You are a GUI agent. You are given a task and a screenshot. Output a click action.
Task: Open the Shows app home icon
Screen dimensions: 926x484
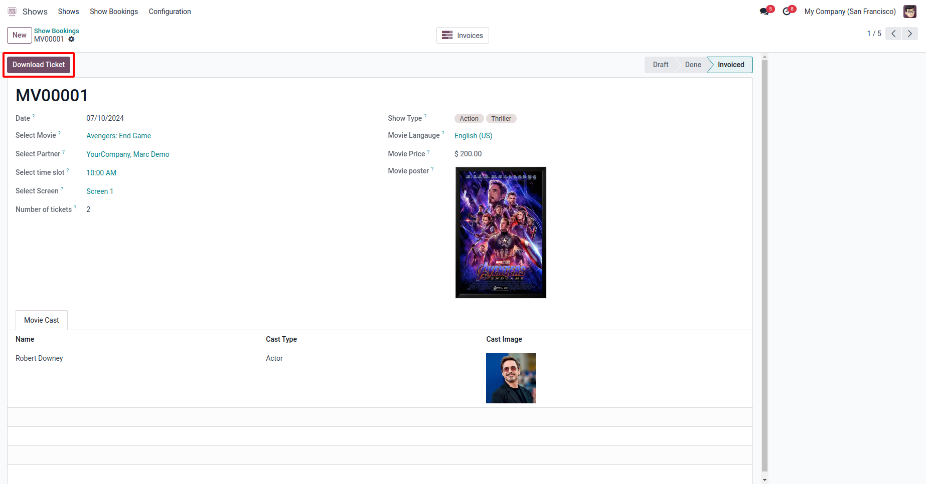[x=12, y=12]
